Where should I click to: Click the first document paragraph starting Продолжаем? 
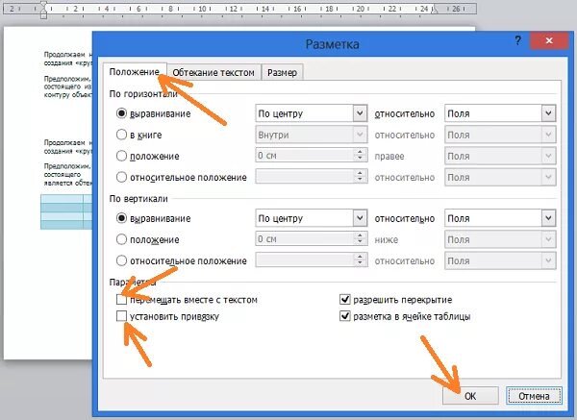tap(68, 59)
